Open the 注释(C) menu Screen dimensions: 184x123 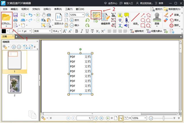[47, 9]
